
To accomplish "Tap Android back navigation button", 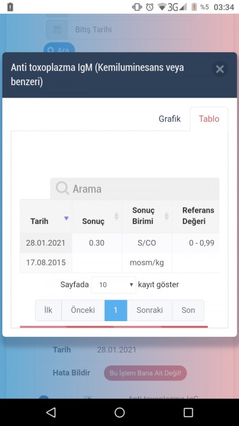I will click(51, 412).
